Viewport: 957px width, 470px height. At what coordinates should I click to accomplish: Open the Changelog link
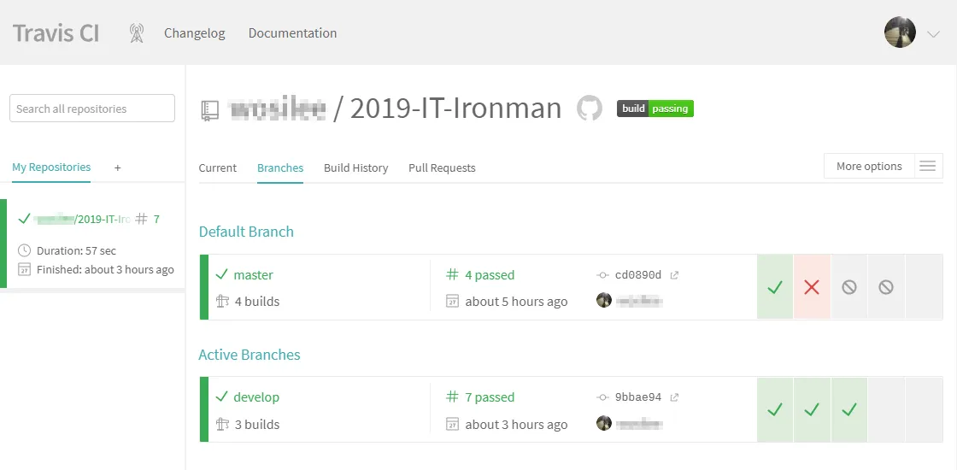[x=195, y=33]
